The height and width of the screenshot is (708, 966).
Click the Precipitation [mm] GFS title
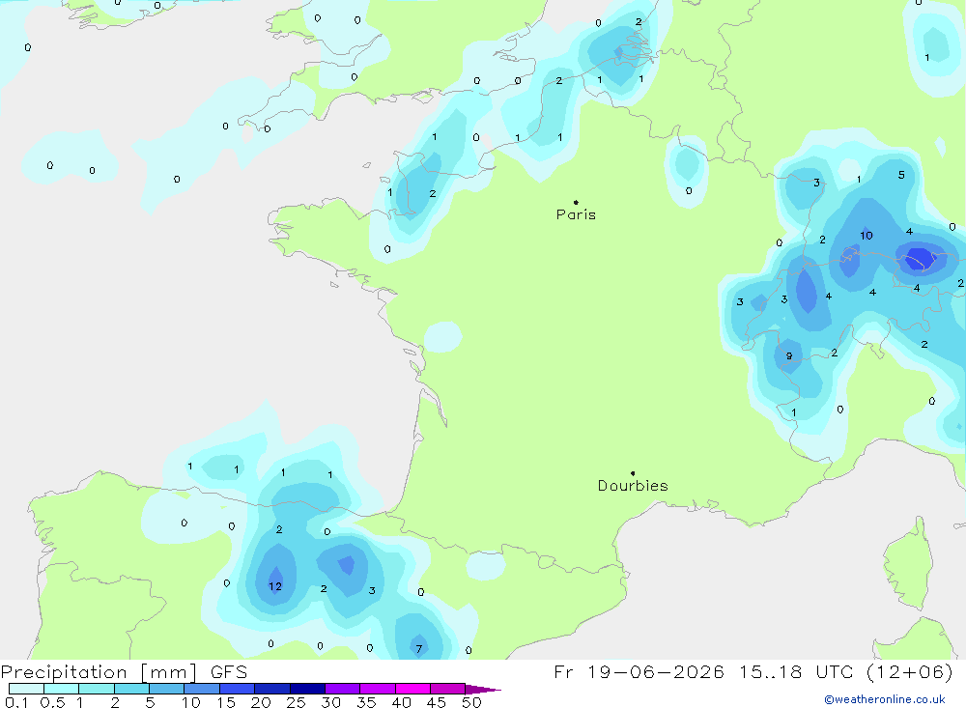124,671
